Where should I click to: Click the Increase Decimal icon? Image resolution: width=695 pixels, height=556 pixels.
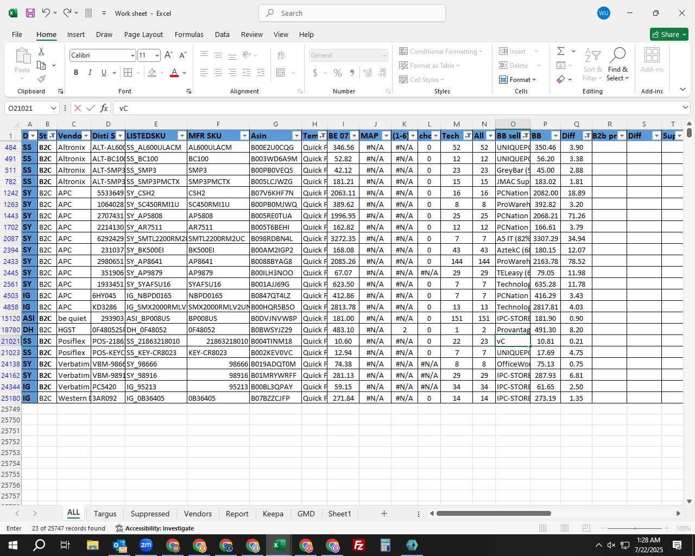tap(368, 72)
